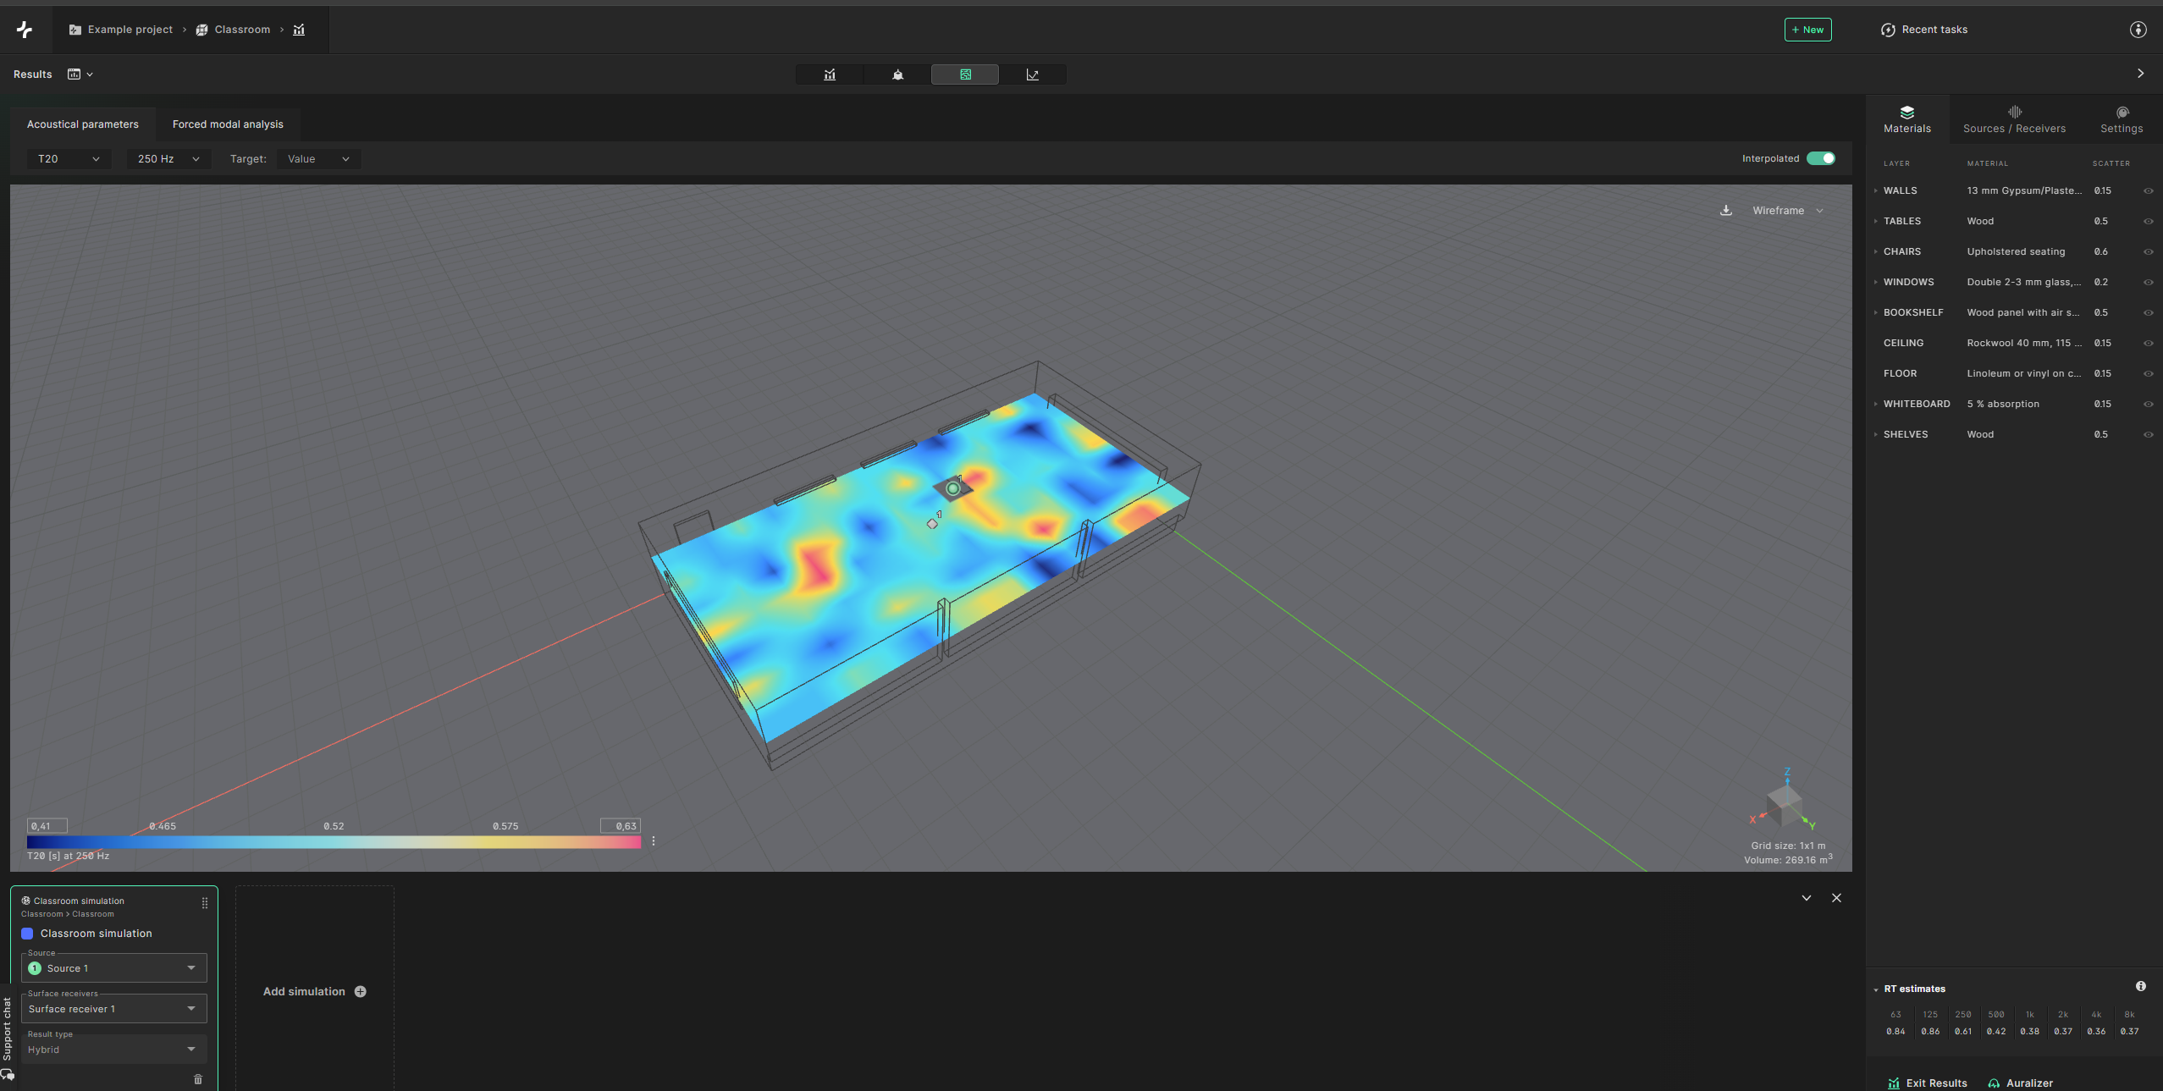Viewport: 2163px width, 1091px height.
Task: Select the surface receiver map view icon
Action: point(964,72)
